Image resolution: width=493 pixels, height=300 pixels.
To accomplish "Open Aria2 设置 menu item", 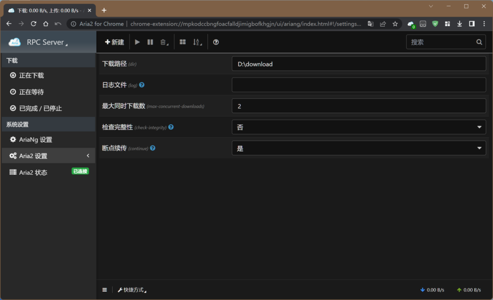I will 48,156.
